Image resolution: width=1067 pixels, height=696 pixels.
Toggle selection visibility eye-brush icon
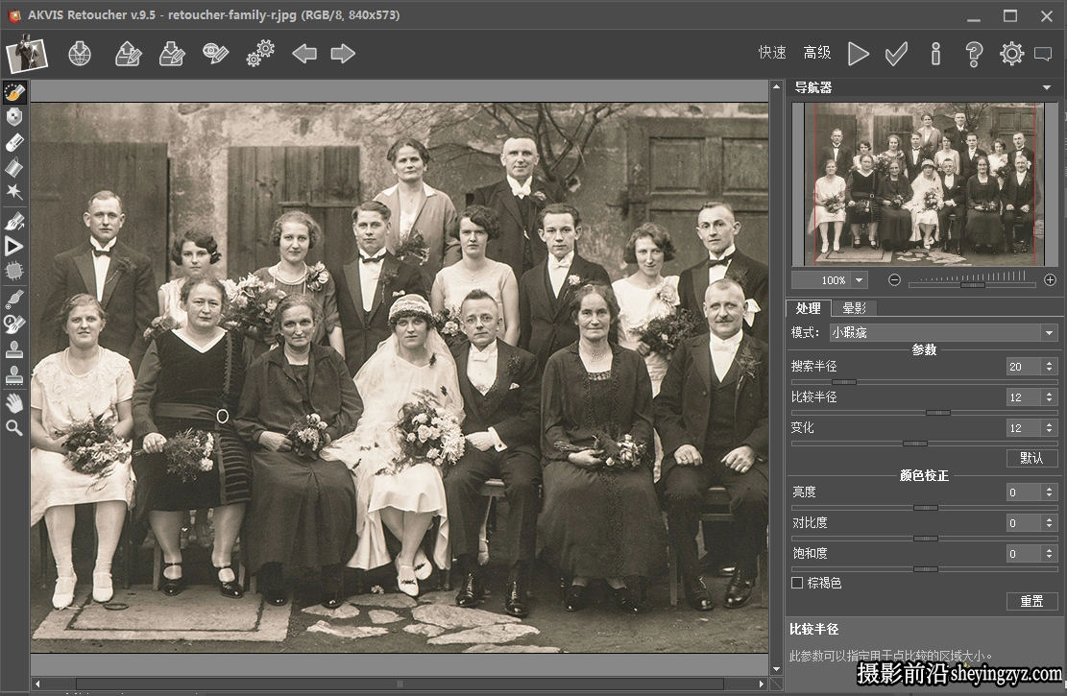click(215, 54)
